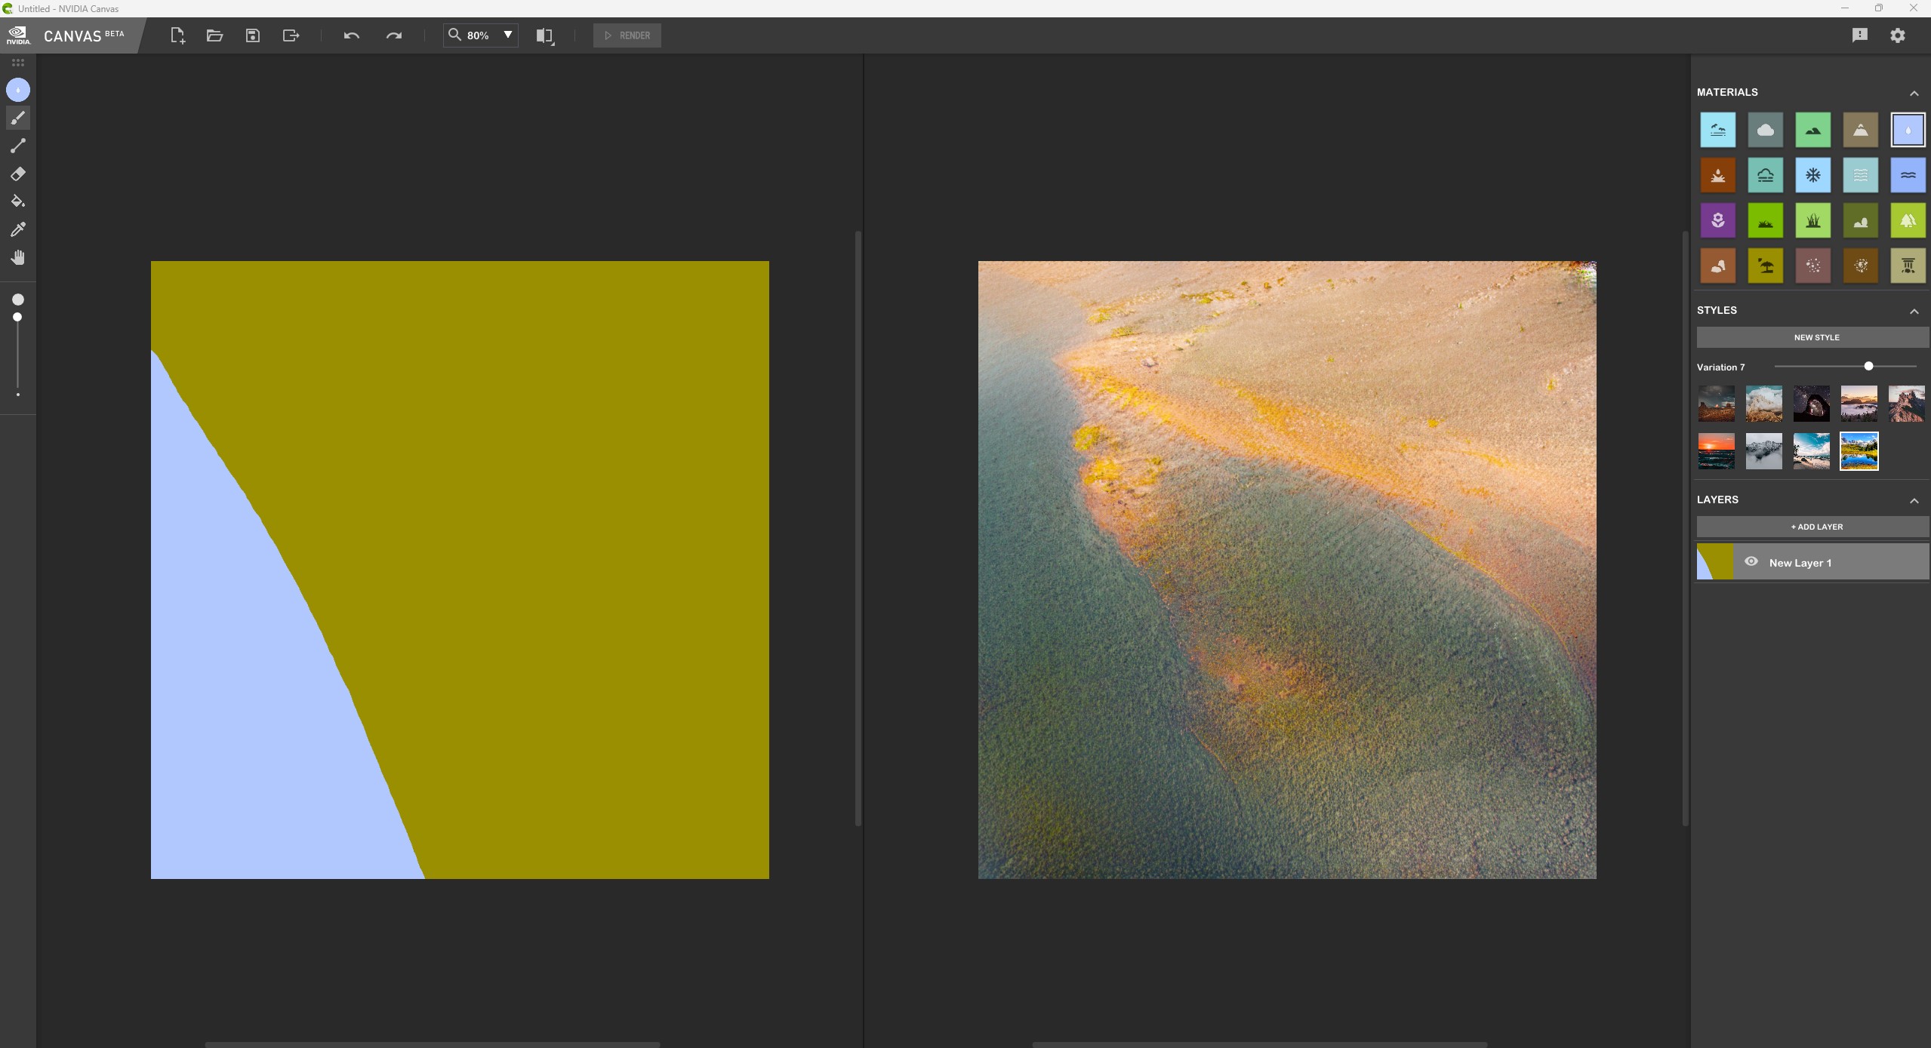Choose the green Hill material
Image resolution: width=1931 pixels, height=1048 pixels.
[x=1813, y=130]
